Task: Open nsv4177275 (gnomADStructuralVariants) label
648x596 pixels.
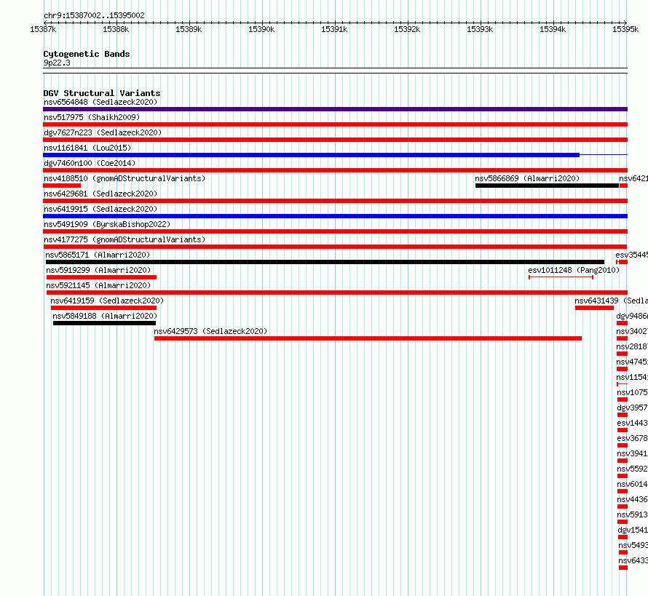Action: (125, 239)
